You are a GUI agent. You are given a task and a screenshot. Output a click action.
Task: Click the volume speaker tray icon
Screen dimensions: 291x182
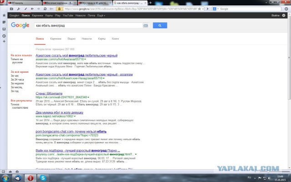coord(270,178)
